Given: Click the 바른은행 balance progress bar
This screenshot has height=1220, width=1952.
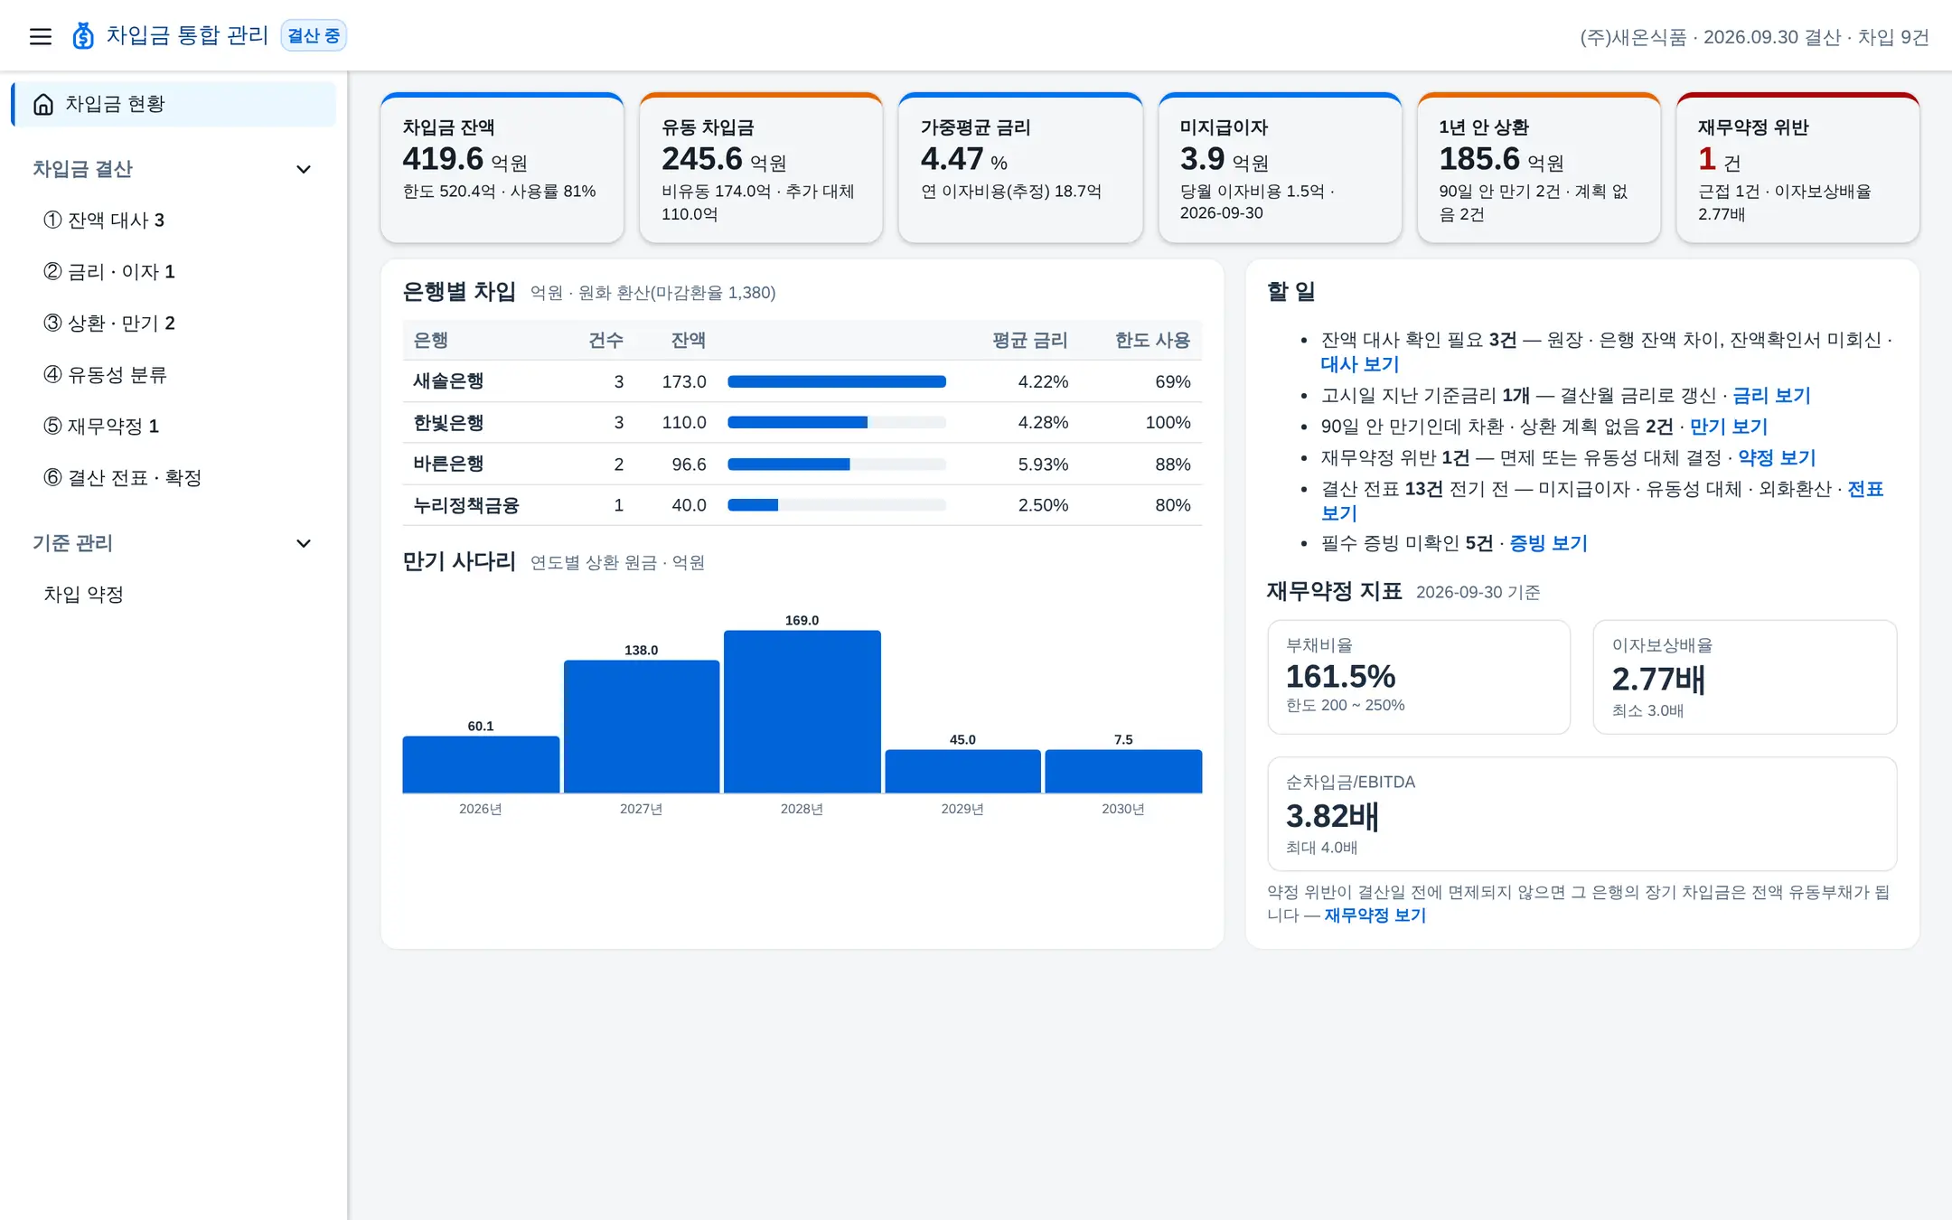Looking at the screenshot, I should coord(837,465).
